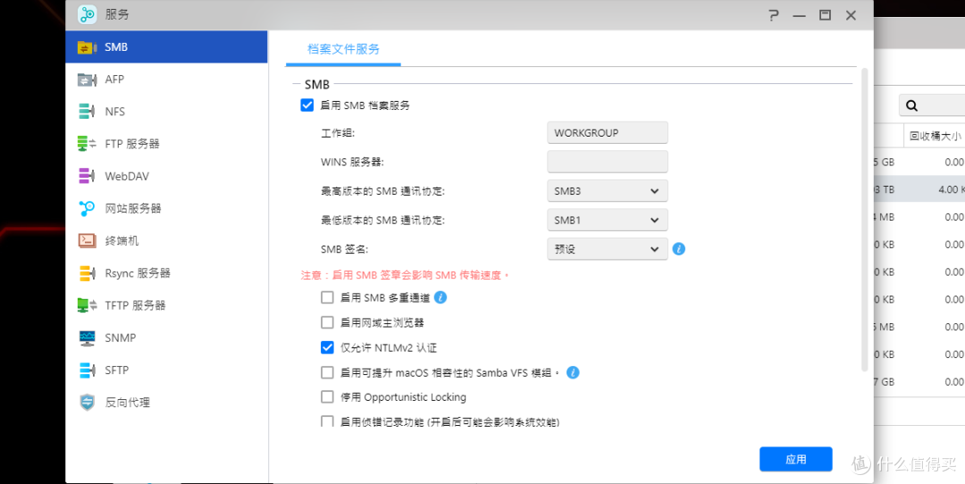Select the SMB folder icon in sidebar
This screenshot has width=965, height=484.
click(87, 47)
